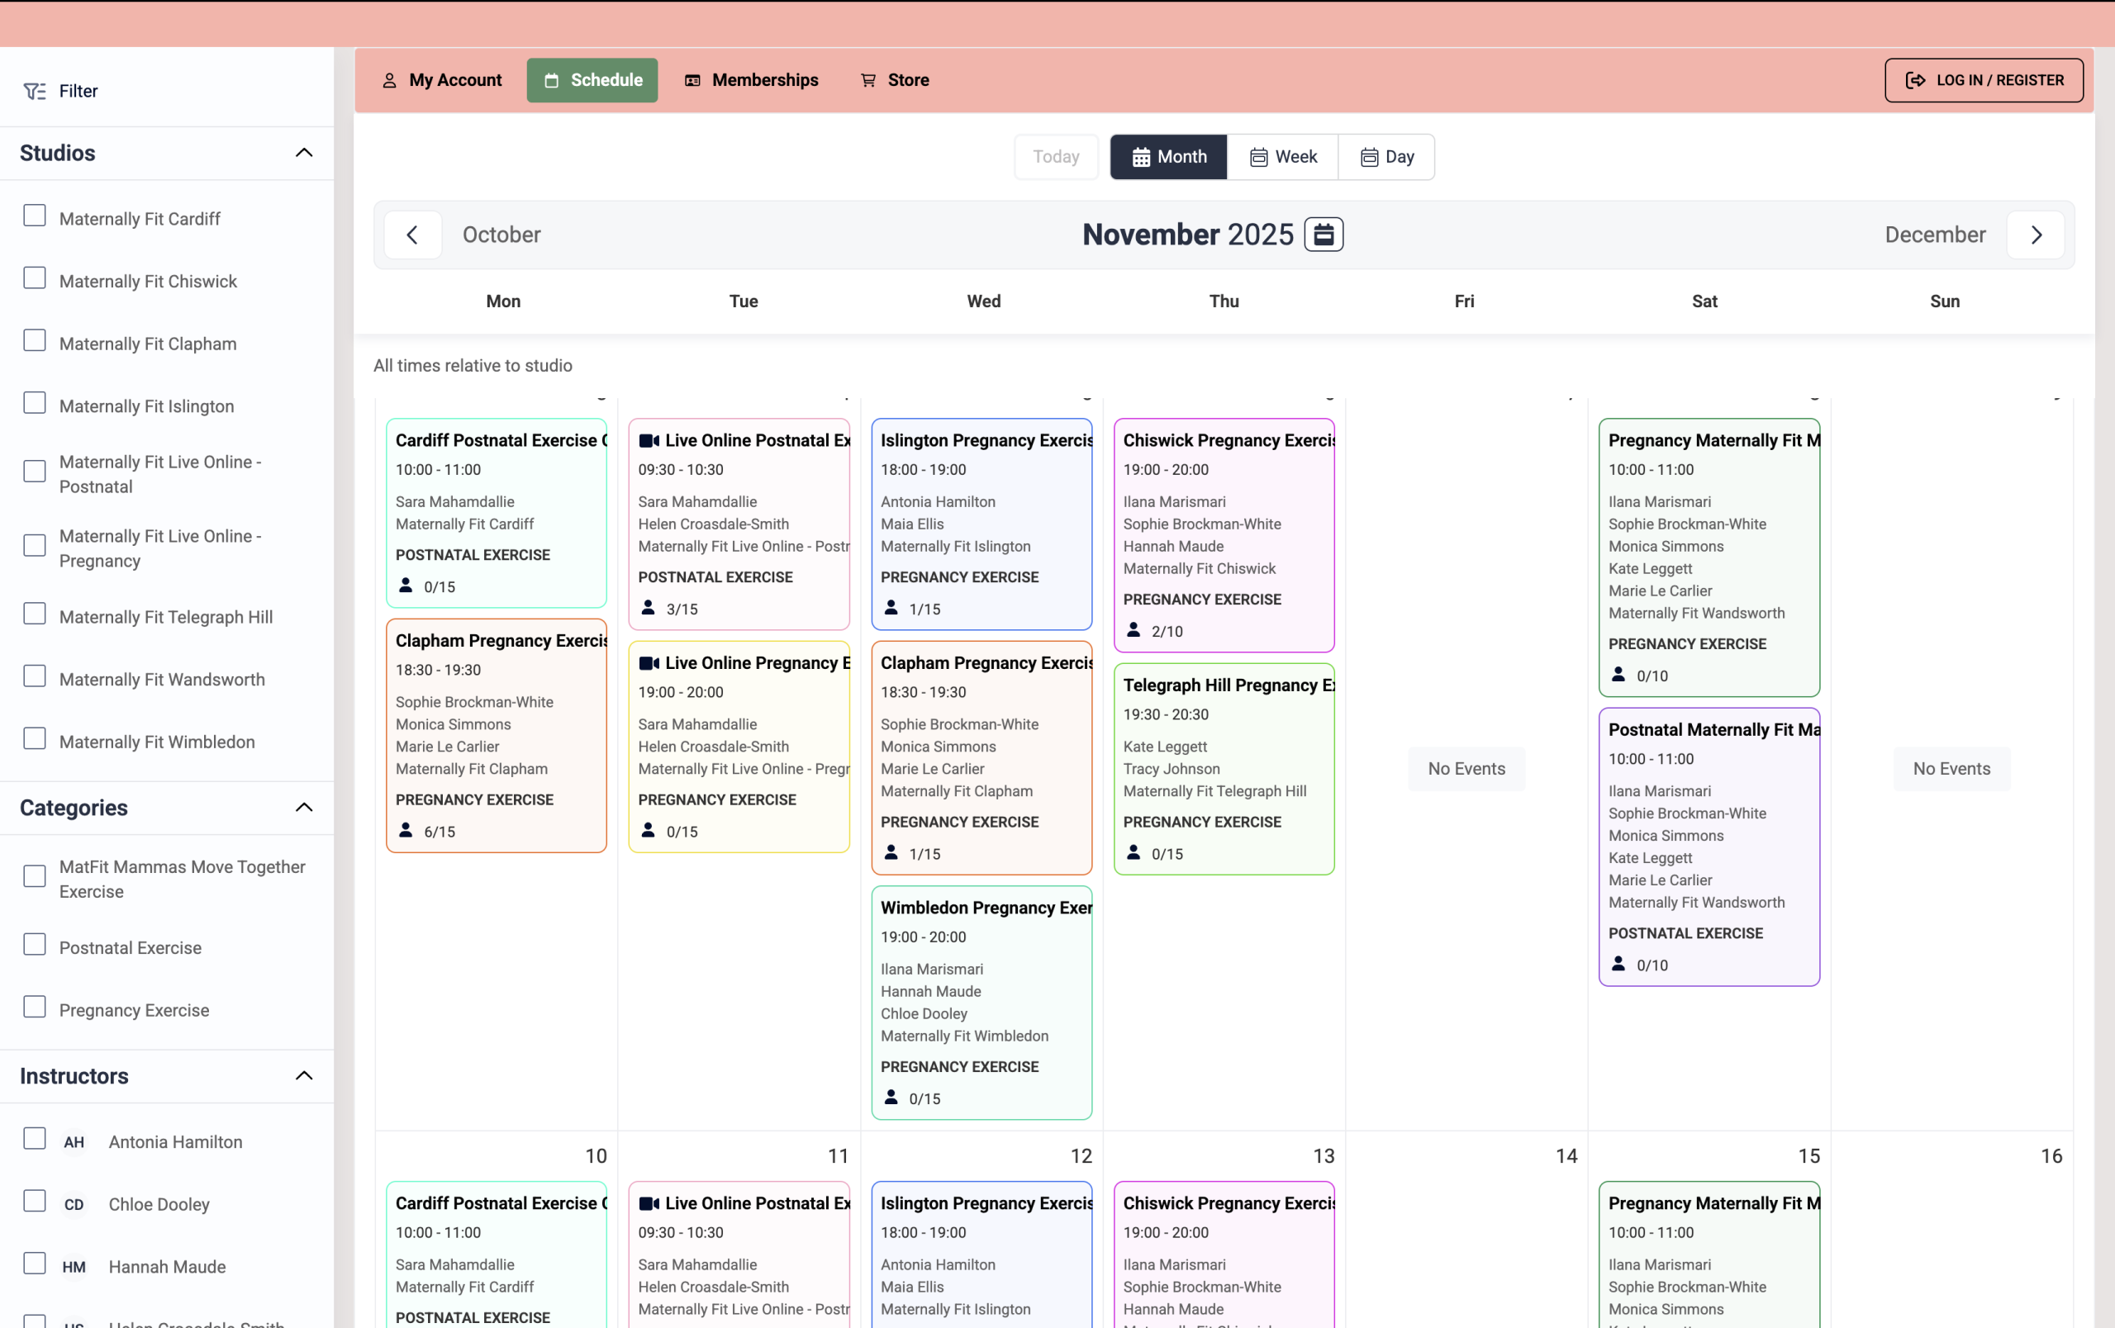2115x1328 pixels.
Task: Click video camera icon on Live Online Postnatal 09:30
Action: tap(649, 441)
